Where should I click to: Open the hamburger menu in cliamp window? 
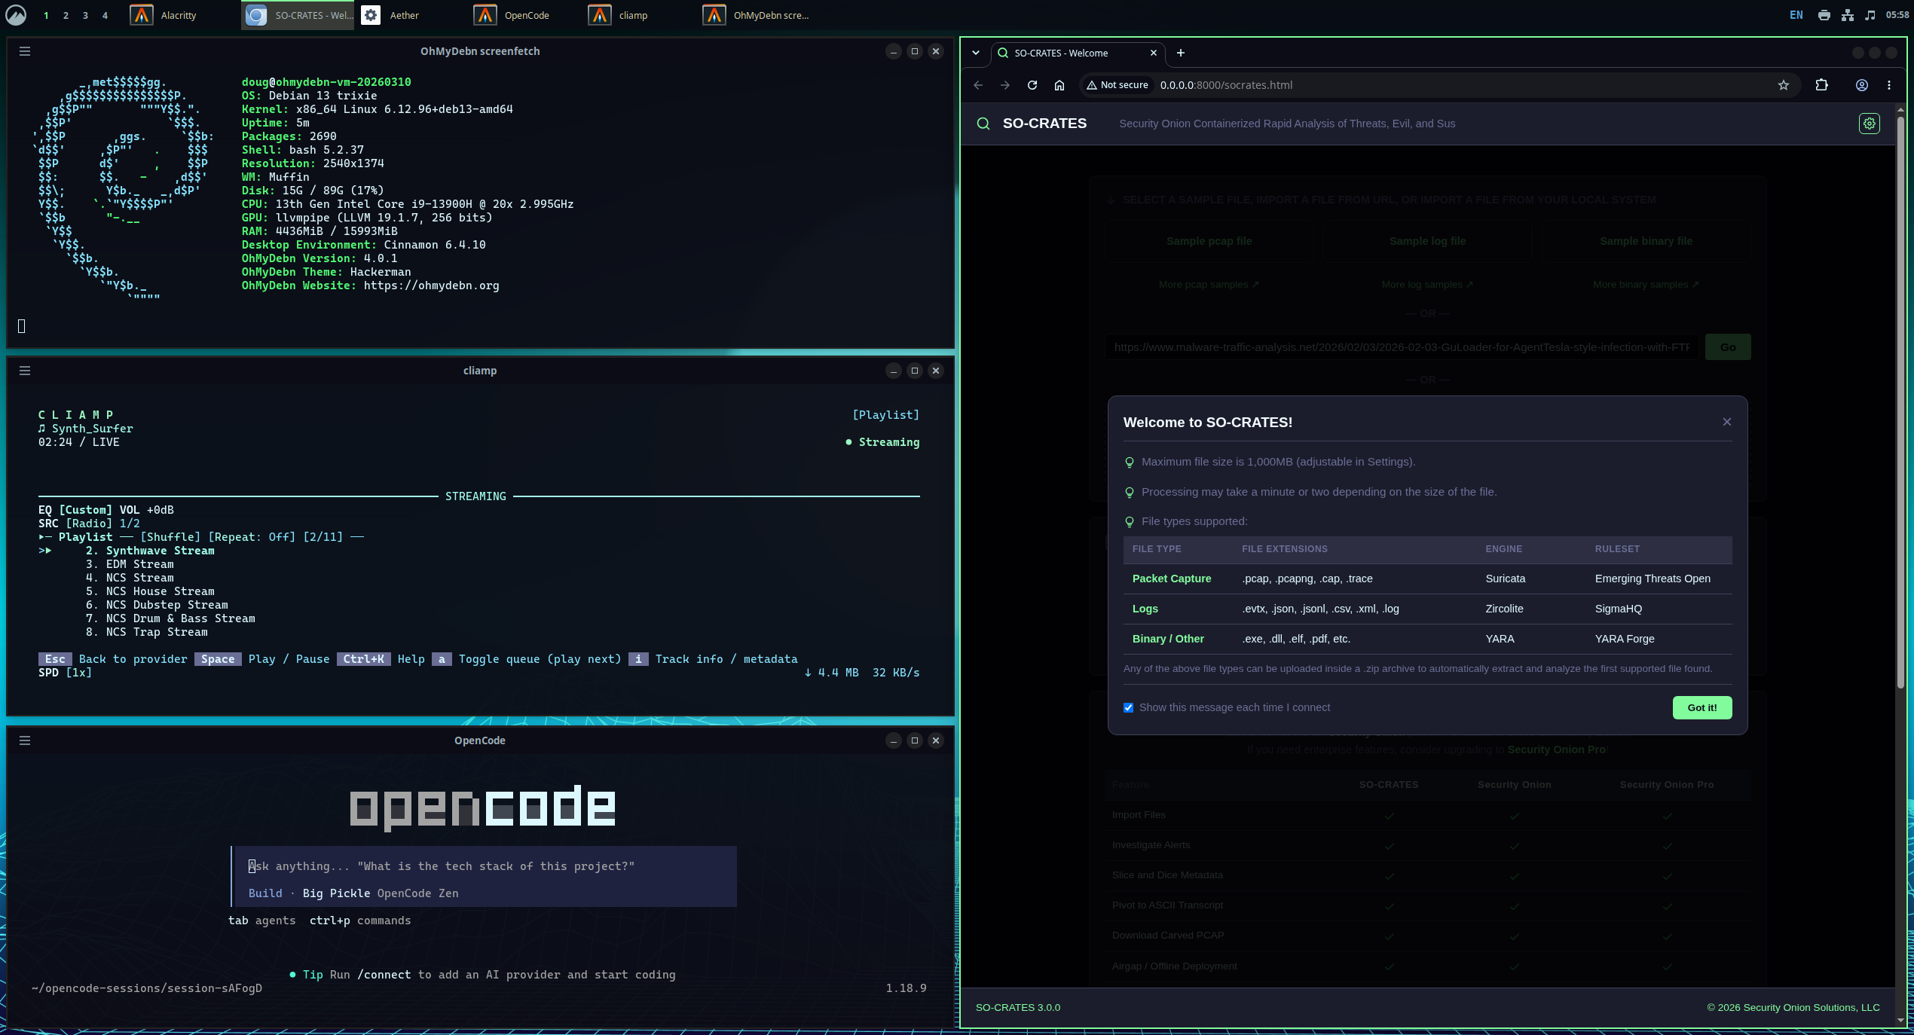click(x=25, y=371)
